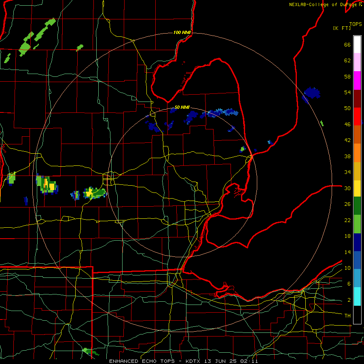Click the 26 legend value
The image size is (364, 364).
347,204
